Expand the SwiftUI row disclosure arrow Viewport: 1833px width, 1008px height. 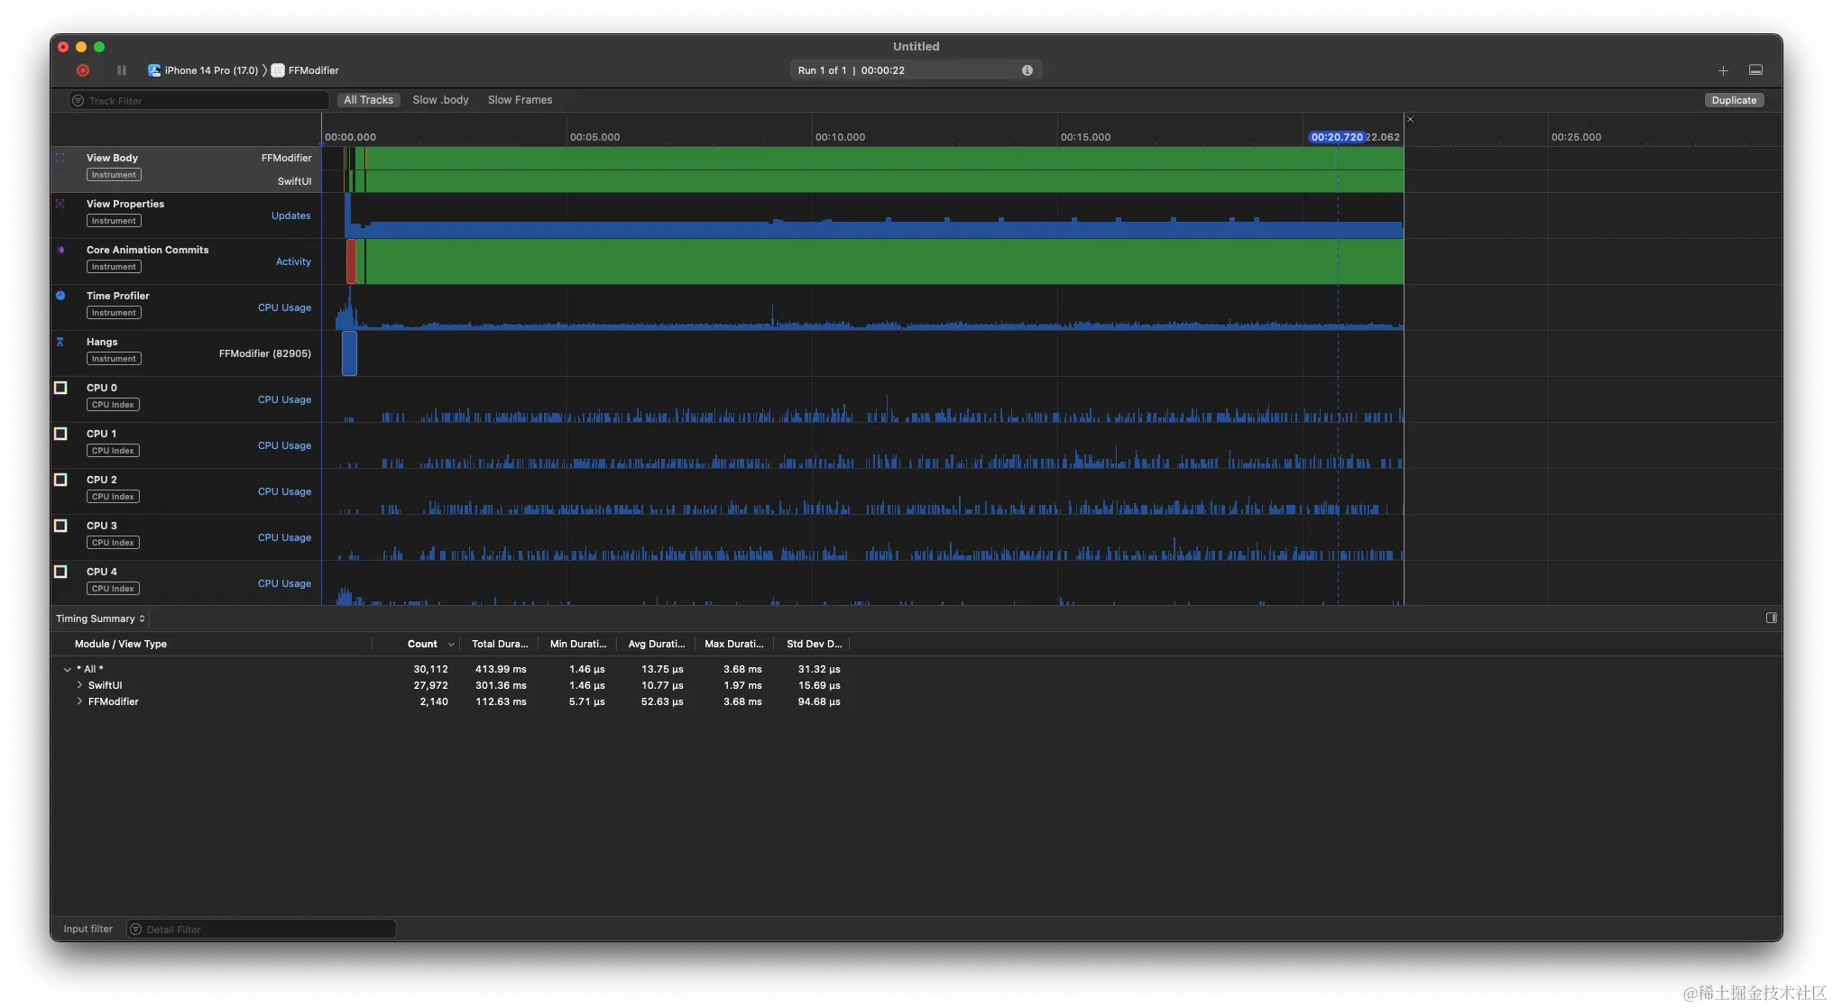(x=79, y=685)
